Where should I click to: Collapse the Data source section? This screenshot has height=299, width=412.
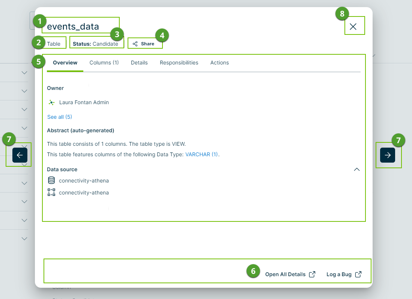click(x=357, y=169)
